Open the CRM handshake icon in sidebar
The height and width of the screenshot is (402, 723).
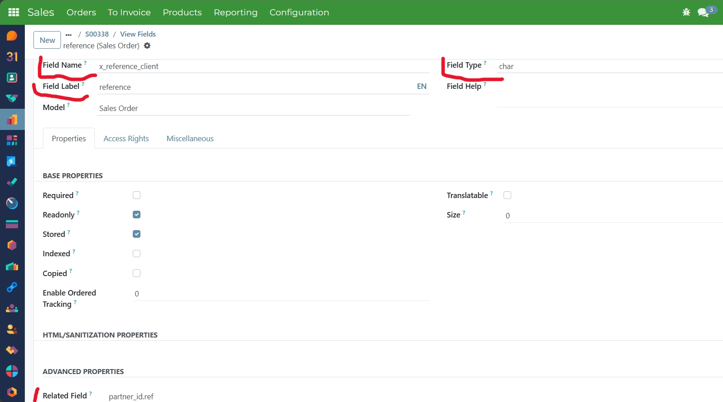pos(12,98)
